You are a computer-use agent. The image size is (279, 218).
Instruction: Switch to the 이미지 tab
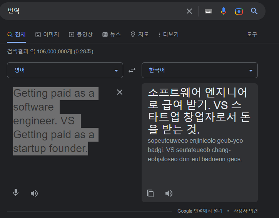[47, 34]
